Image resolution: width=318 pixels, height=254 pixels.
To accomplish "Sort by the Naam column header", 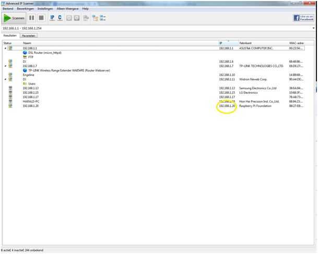I will [27, 43].
